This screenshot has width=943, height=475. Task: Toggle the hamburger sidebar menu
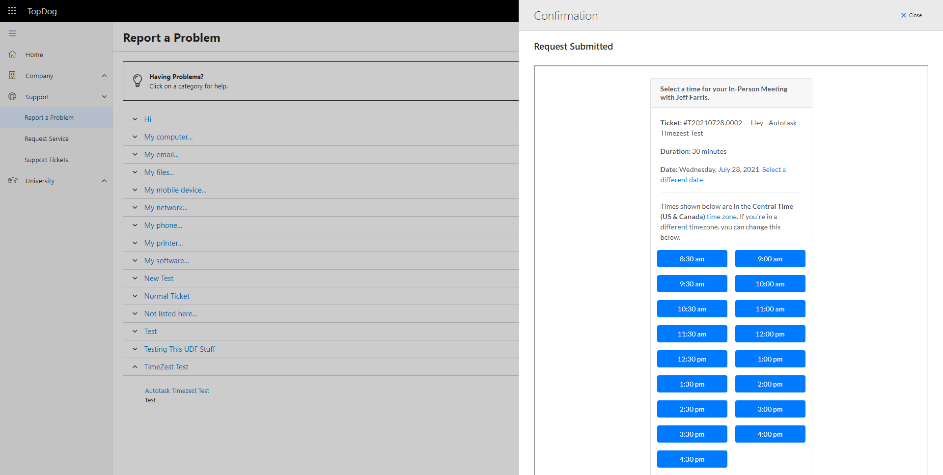click(x=12, y=33)
